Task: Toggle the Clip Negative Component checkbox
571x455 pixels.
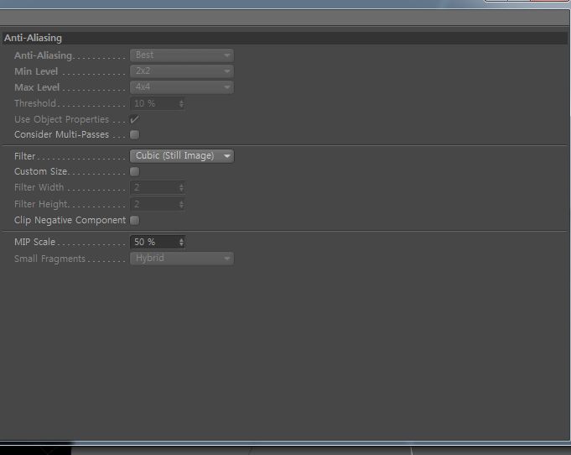Action: (134, 220)
